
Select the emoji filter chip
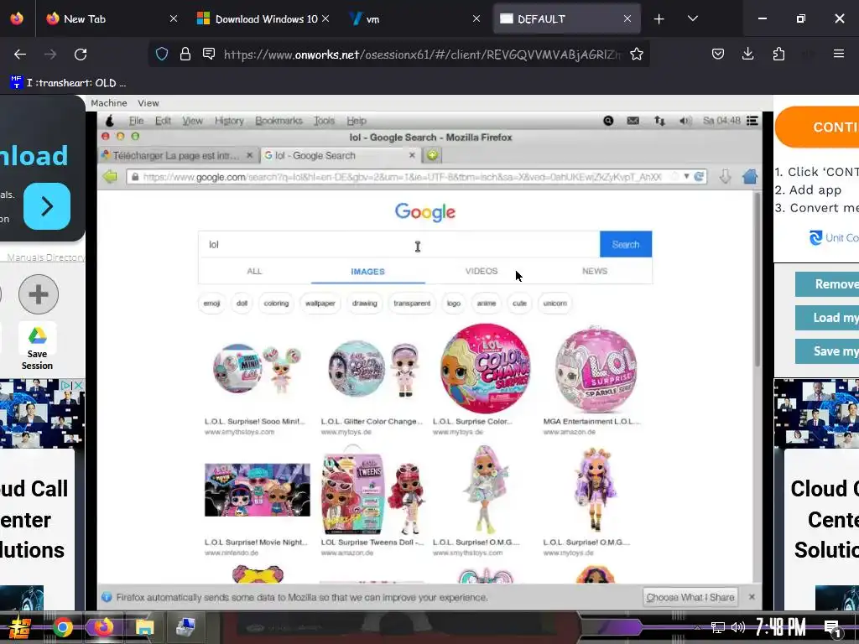(x=211, y=303)
